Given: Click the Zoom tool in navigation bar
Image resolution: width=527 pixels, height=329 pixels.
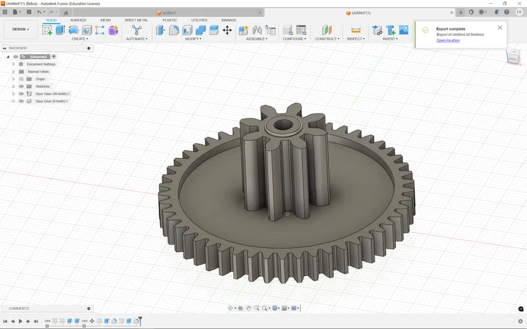Looking at the screenshot, I should point(256,308).
